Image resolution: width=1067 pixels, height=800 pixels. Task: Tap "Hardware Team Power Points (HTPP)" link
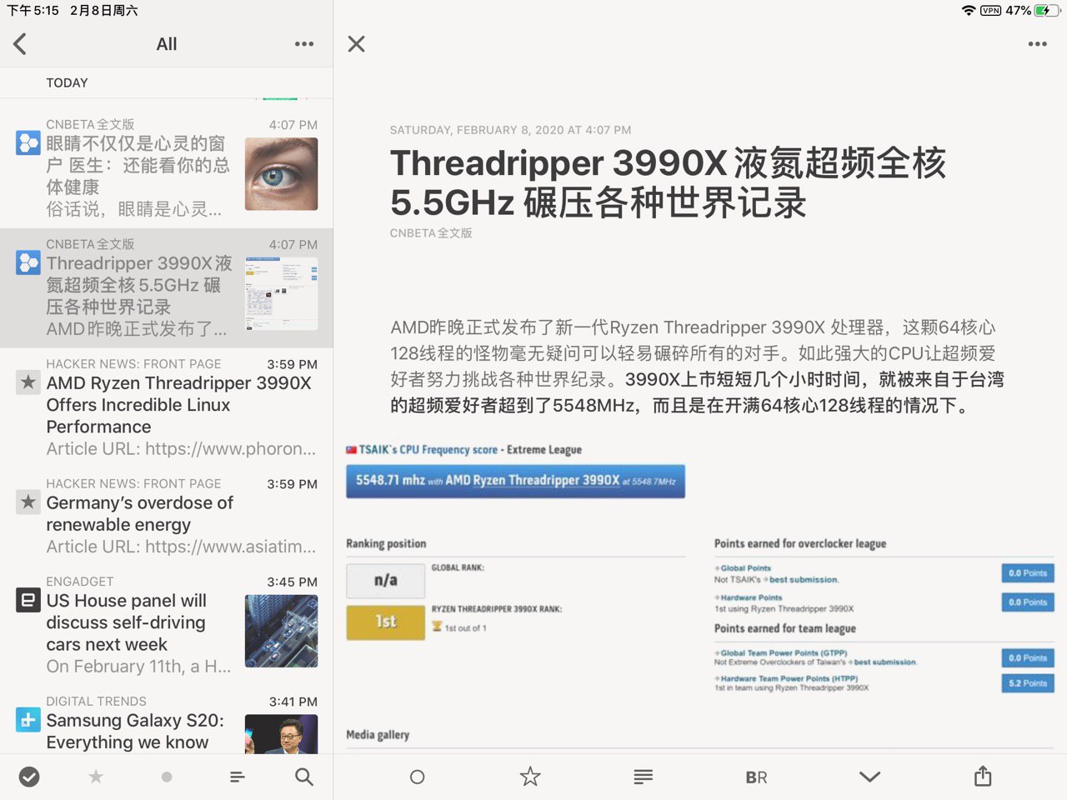pos(789,678)
